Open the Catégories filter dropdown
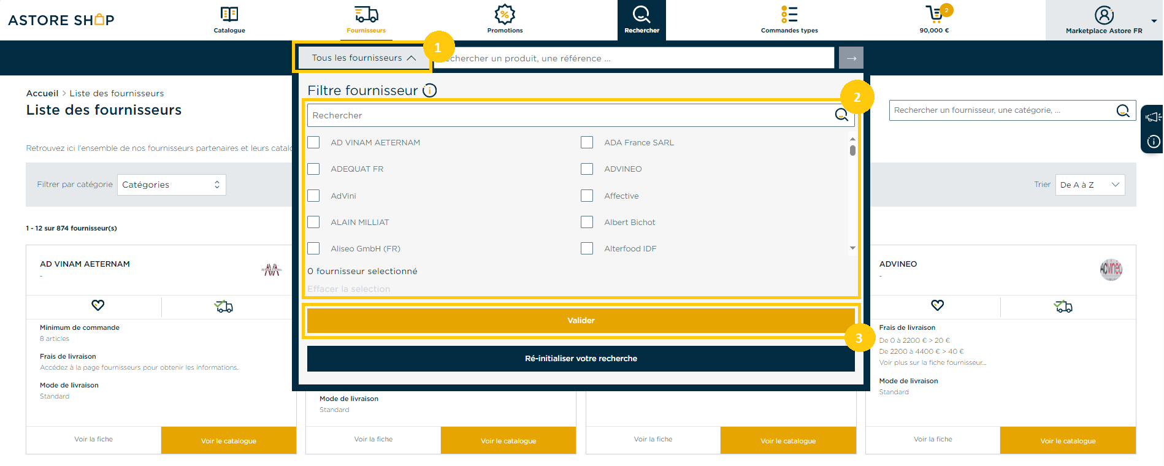This screenshot has height=466, width=1164. (x=171, y=185)
